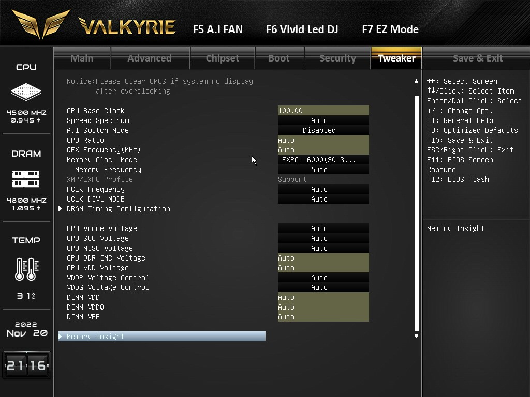Image resolution: width=530 pixels, height=397 pixels.
Task: Click the vertical scrollbar track
Action: click(416, 208)
